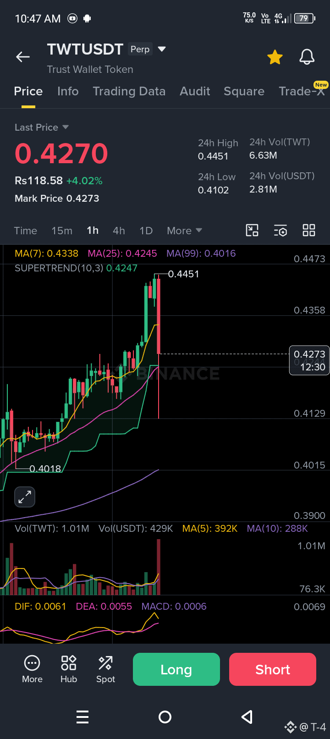
Task: Tap the Android back navigation button
Action: [x=247, y=717]
